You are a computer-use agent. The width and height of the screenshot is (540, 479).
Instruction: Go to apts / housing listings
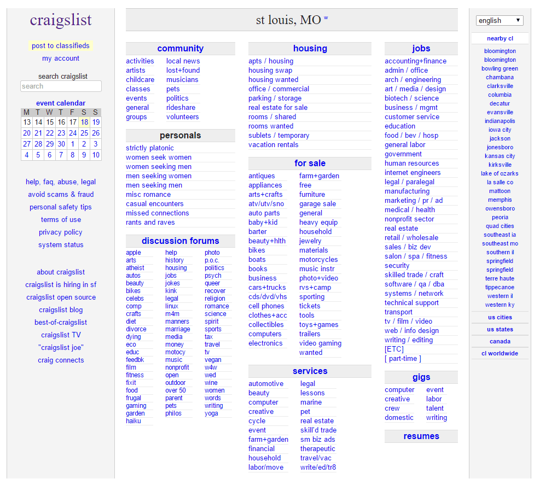(271, 61)
